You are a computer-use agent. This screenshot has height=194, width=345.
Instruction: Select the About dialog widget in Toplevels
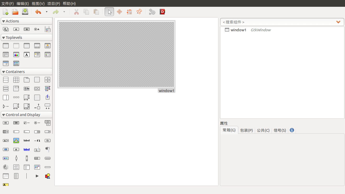pyautogui.click(x=47, y=45)
